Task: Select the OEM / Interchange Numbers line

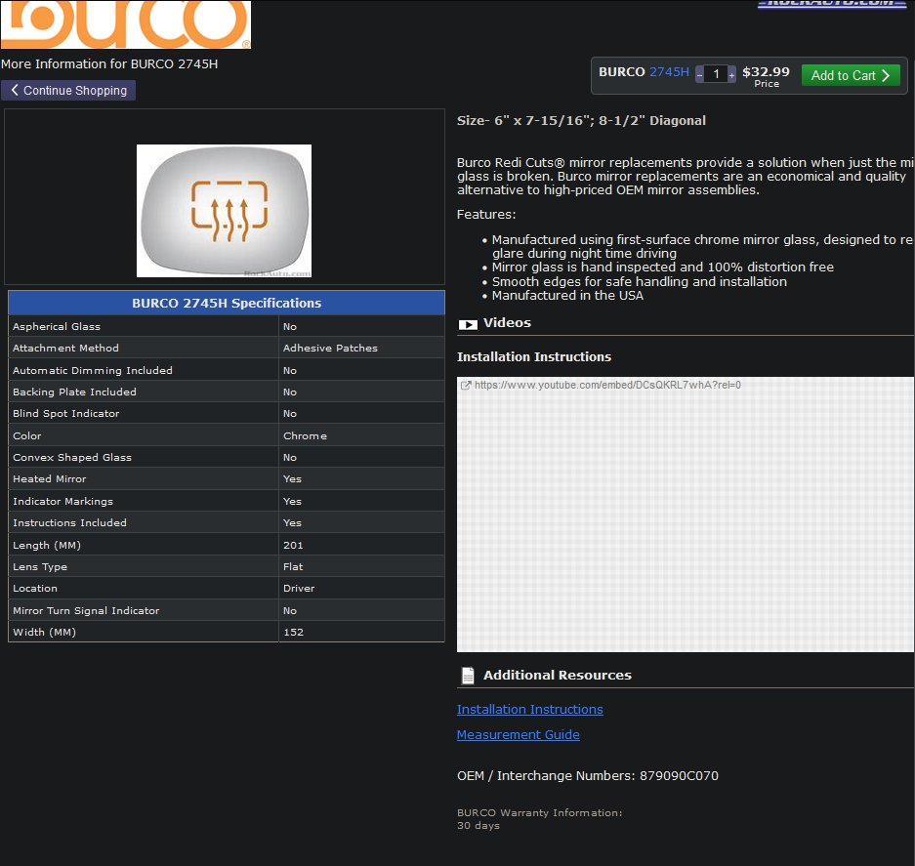Action: coord(588,775)
